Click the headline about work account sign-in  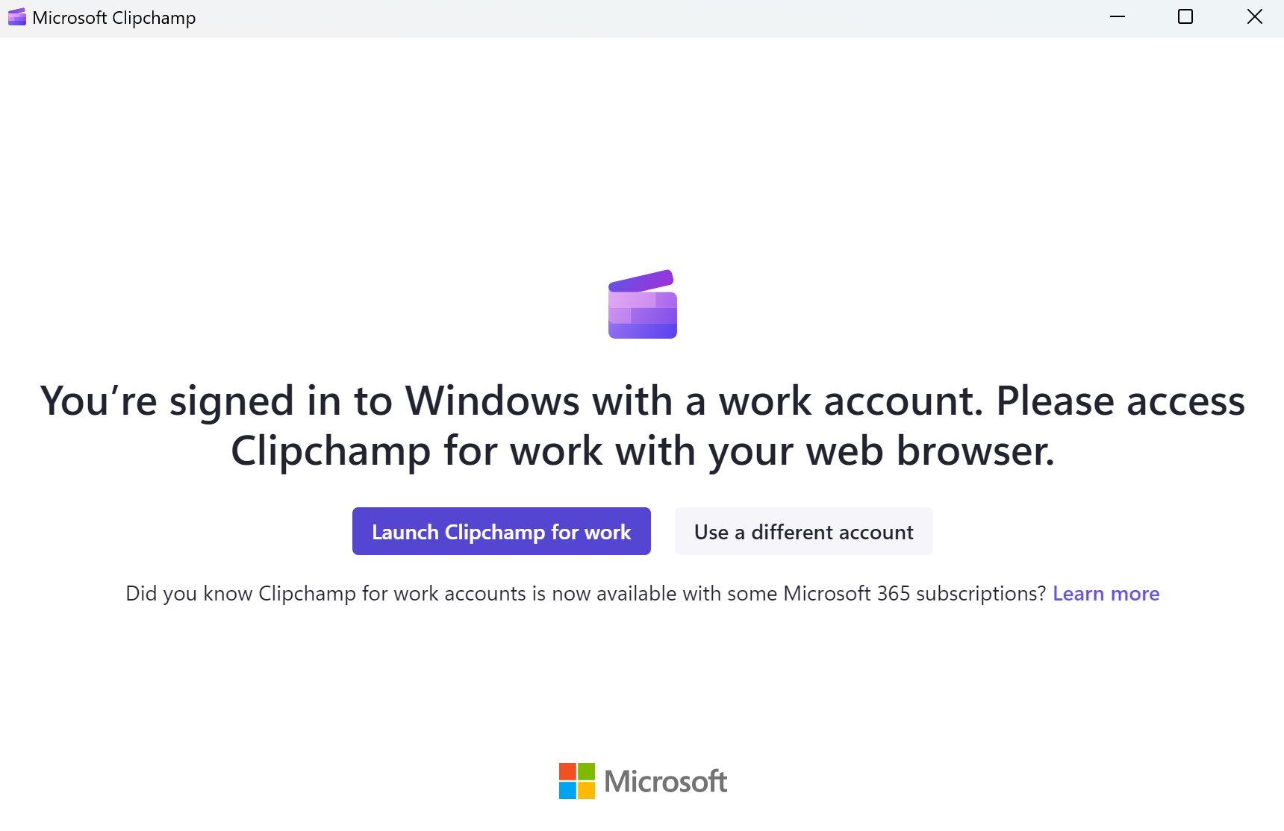pyautogui.click(x=642, y=425)
